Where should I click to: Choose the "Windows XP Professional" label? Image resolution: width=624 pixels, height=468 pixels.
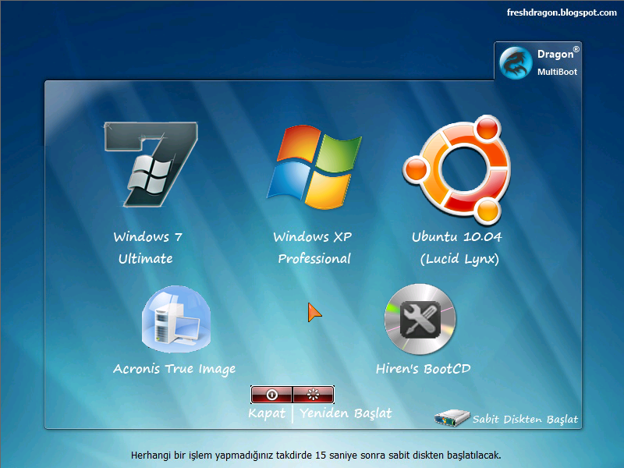(x=313, y=247)
